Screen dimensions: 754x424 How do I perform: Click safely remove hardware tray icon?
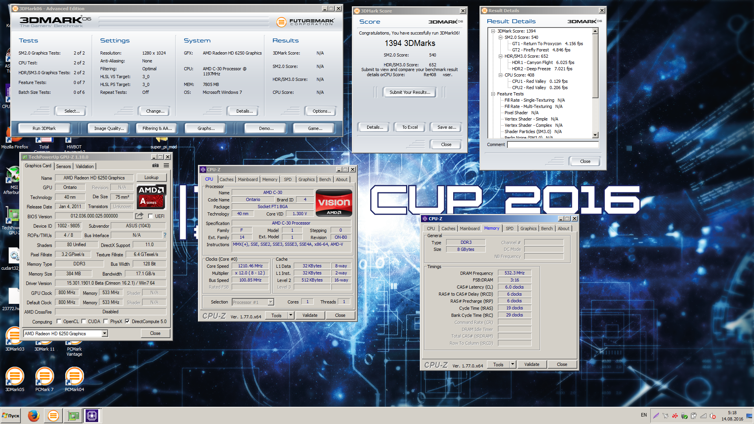click(x=684, y=416)
